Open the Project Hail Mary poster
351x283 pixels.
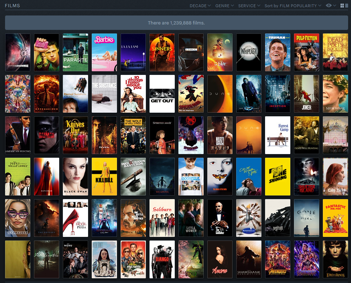tap(220, 53)
